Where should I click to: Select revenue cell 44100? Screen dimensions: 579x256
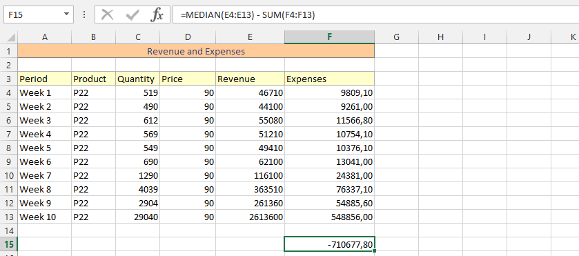coord(250,106)
